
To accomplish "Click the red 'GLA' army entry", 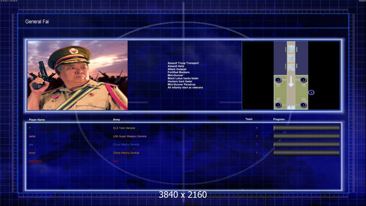I will (x=116, y=161).
